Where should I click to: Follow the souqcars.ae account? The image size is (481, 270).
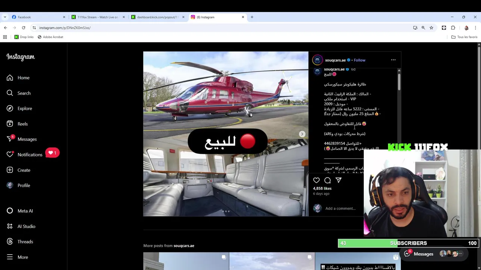pos(359,60)
